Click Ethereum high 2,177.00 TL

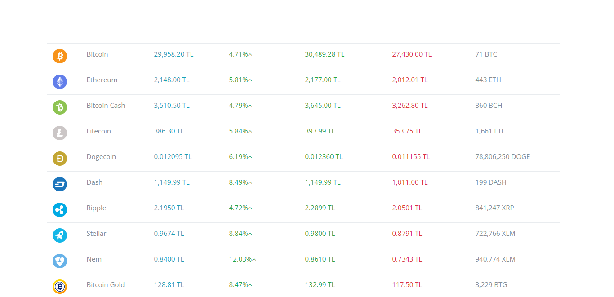click(x=323, y=80)
